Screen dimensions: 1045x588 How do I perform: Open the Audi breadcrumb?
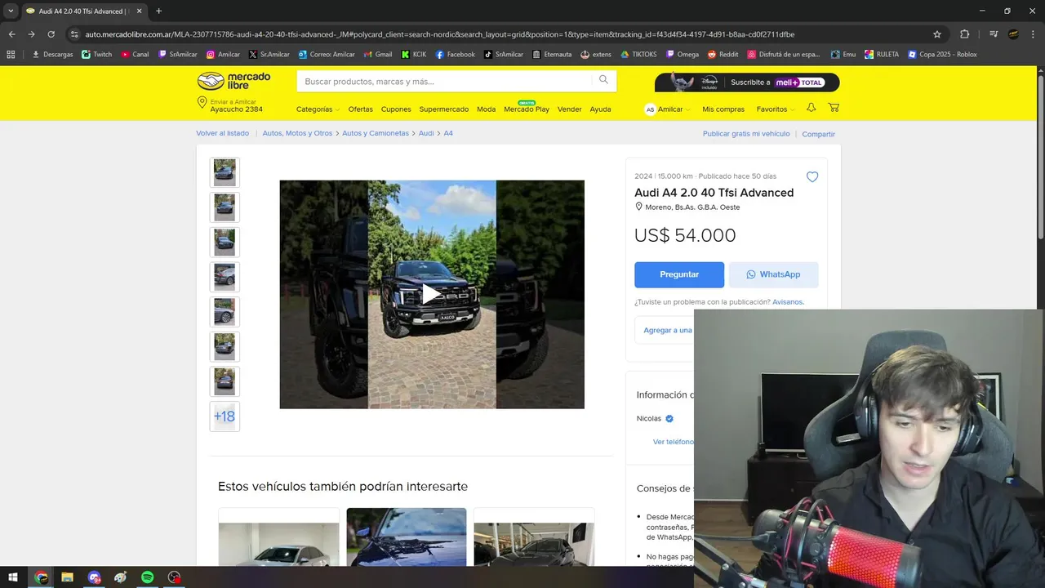coord(426,133)
